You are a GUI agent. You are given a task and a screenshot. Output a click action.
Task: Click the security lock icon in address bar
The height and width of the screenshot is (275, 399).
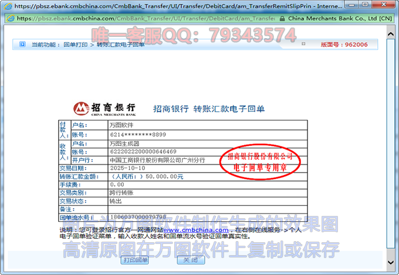(x=283, y=18)
